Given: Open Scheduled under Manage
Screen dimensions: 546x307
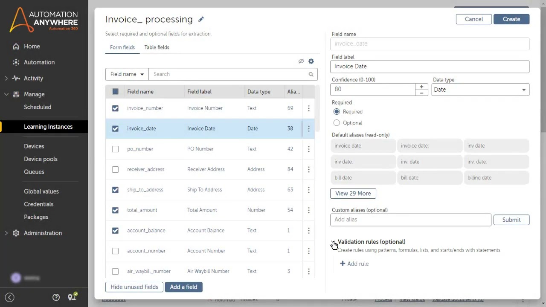Looking at the screenshot, I should 38,107.
